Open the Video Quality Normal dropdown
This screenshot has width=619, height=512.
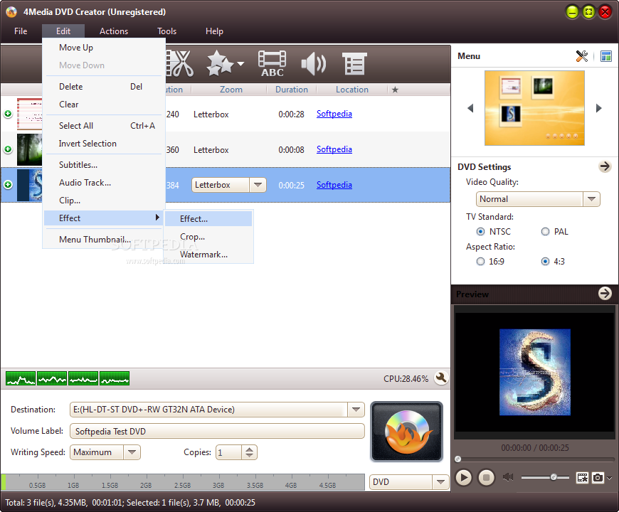[591, 199]
